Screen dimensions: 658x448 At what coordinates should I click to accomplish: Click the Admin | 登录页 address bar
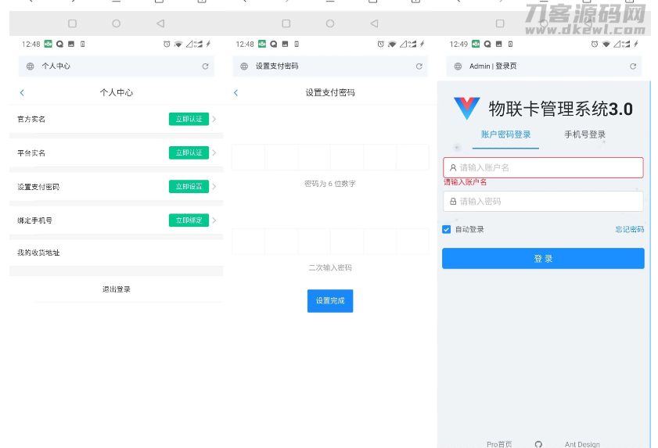(544, 66)
